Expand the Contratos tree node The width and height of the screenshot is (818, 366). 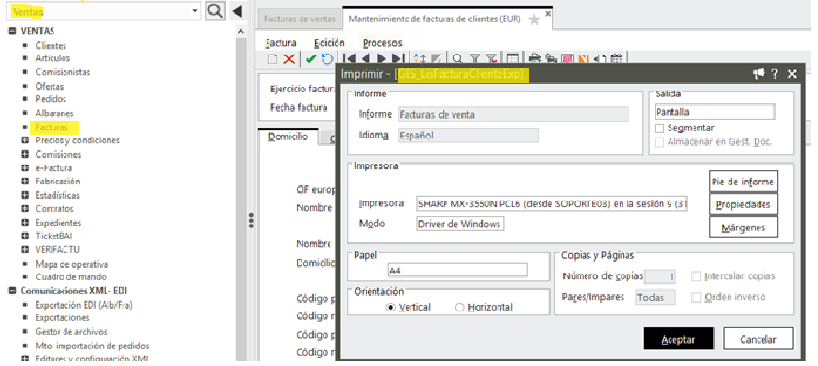click(25, 209)
